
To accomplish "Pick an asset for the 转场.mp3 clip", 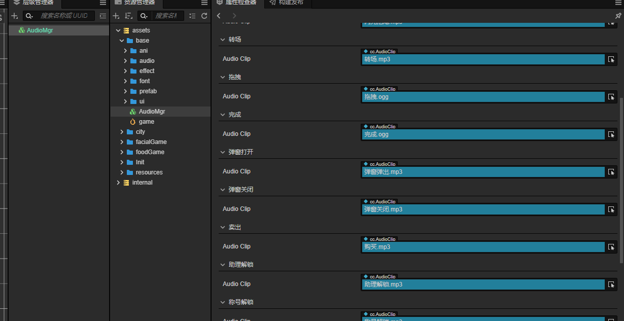I will coord(611,59).
